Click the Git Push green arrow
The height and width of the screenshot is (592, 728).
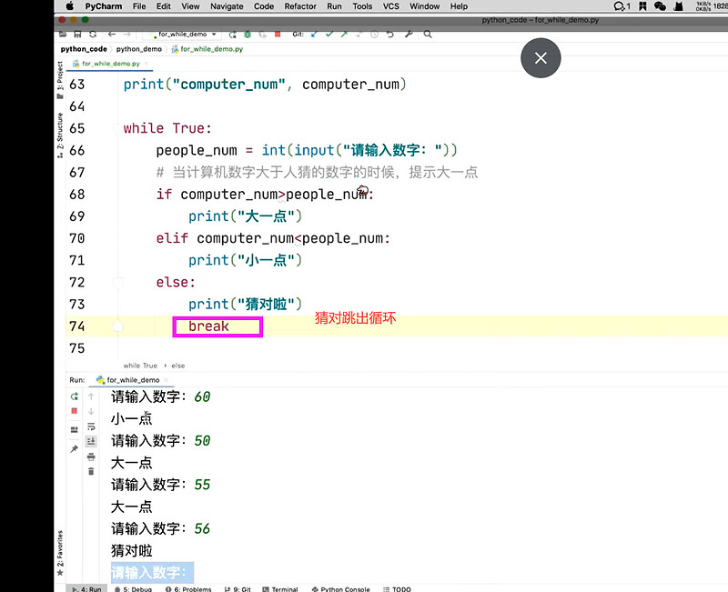point(344,35)
